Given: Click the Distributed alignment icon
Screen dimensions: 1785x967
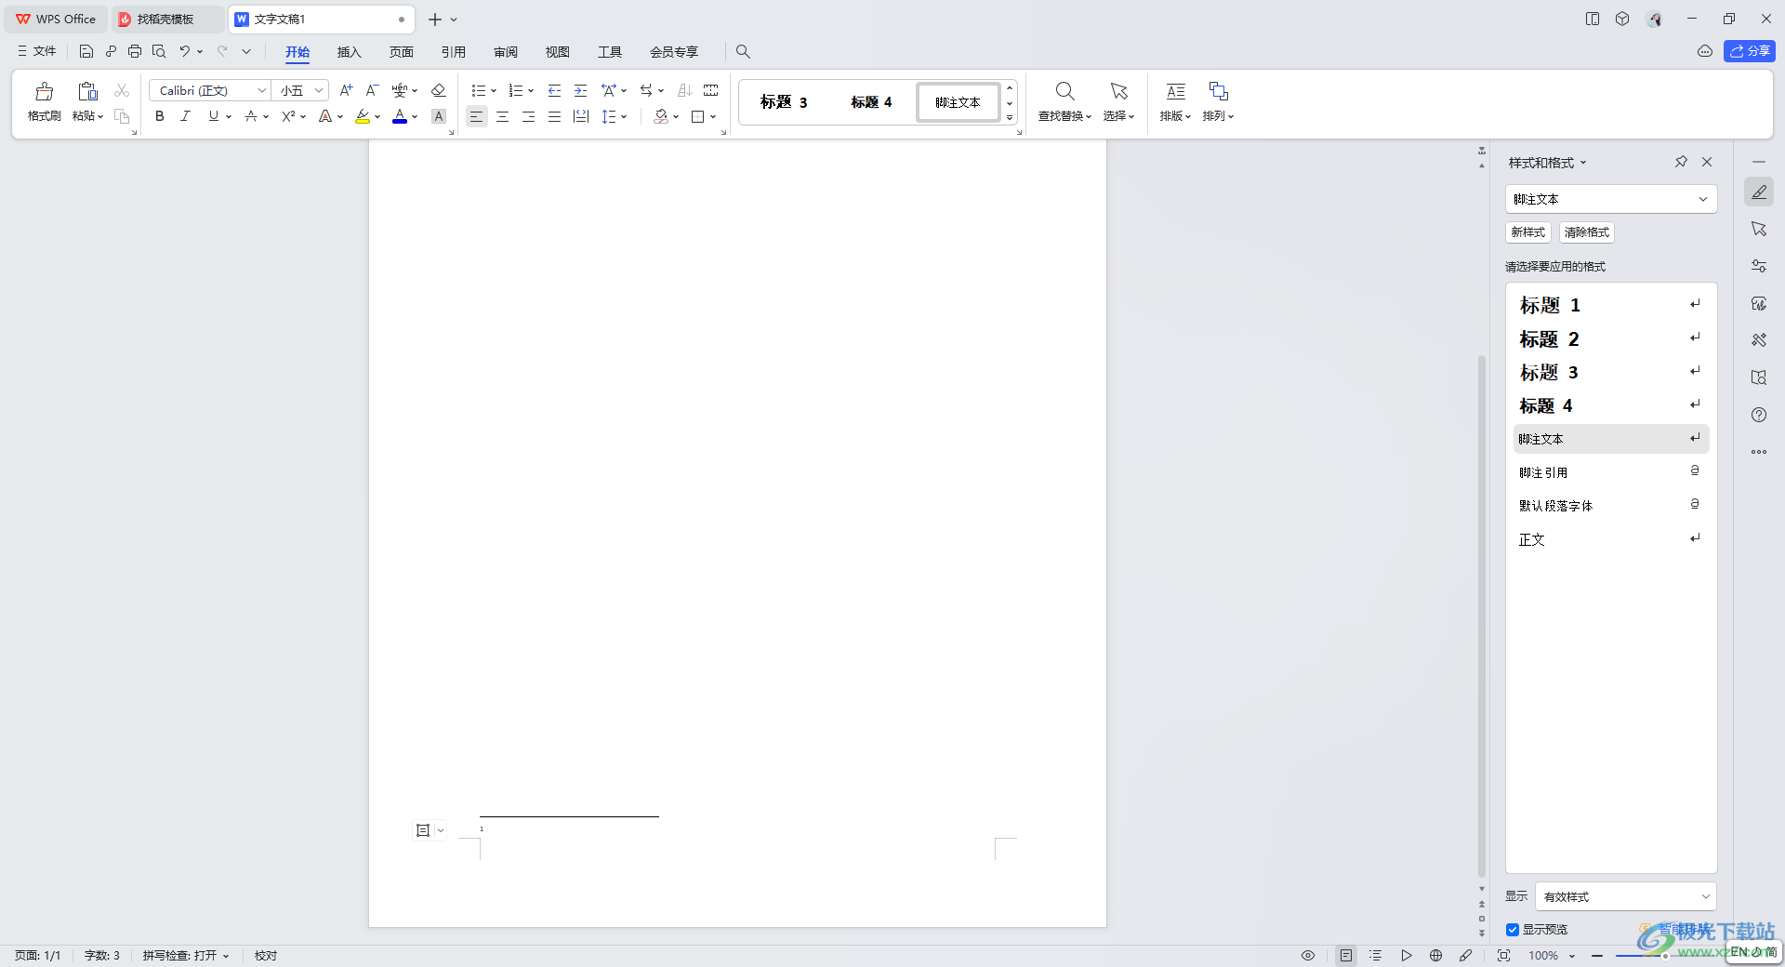Looking at the screenshot, I should click(581, 116).
